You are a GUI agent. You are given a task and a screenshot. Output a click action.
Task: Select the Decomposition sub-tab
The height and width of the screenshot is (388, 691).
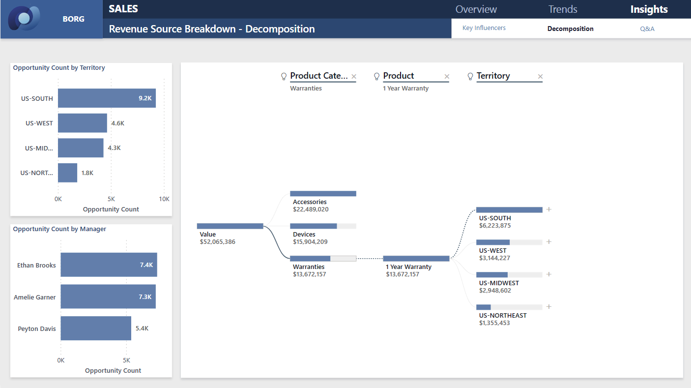(x=571, y=29)
